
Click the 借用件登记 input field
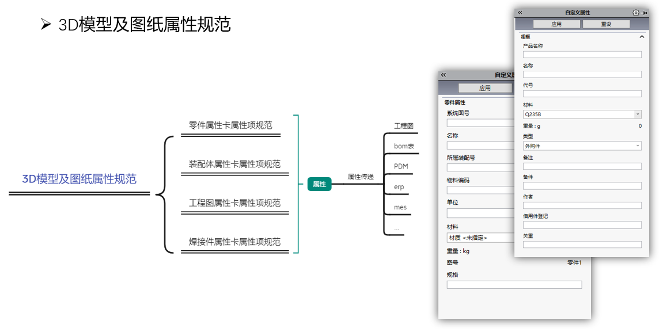pyautogui.click(x=582, y=225)
